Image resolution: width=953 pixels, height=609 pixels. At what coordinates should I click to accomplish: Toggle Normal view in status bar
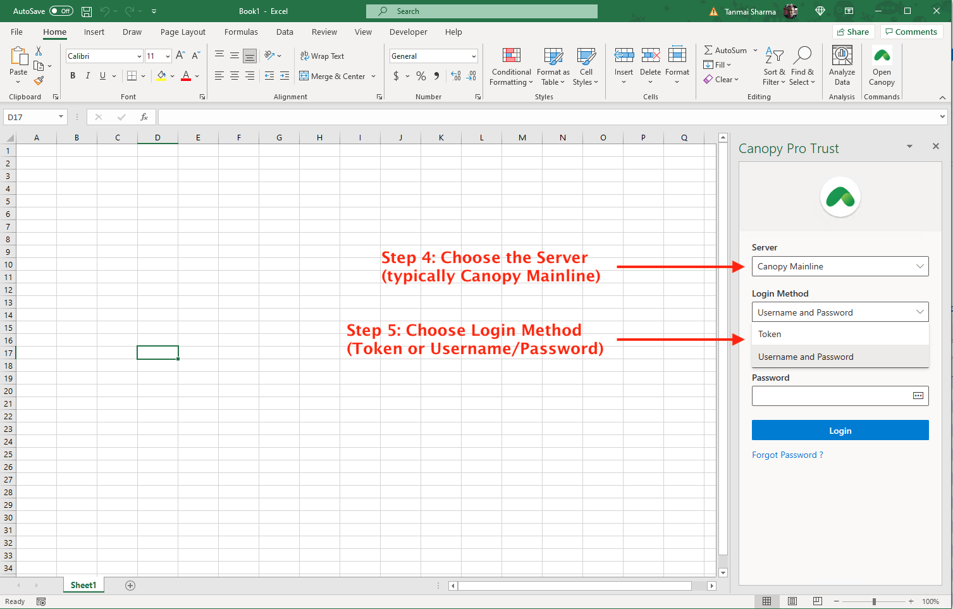767,601
